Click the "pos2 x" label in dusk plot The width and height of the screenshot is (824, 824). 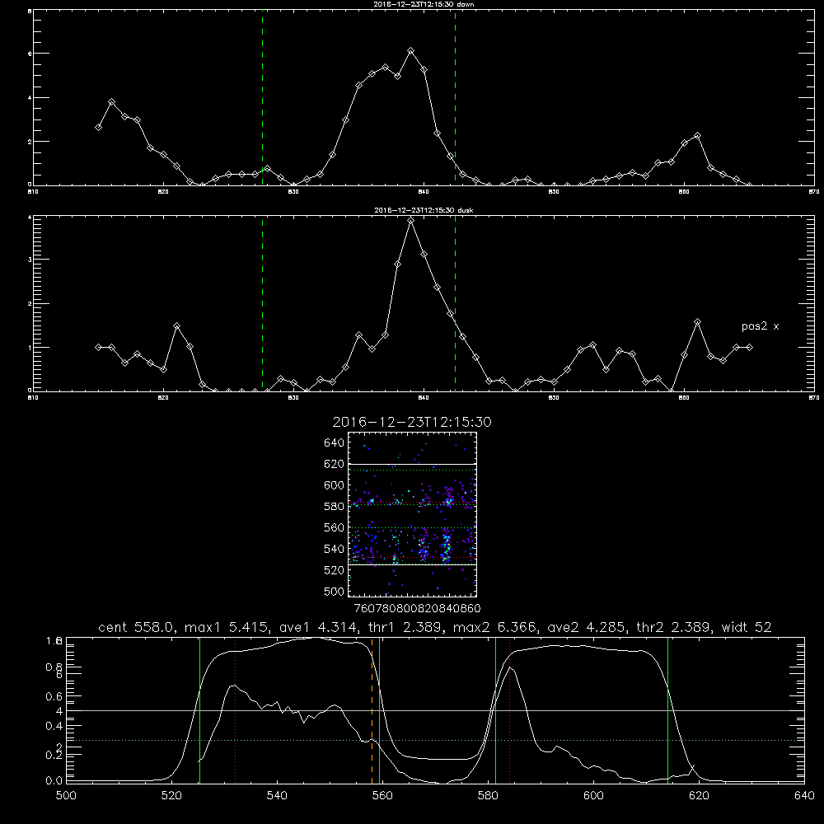point(760,326)
